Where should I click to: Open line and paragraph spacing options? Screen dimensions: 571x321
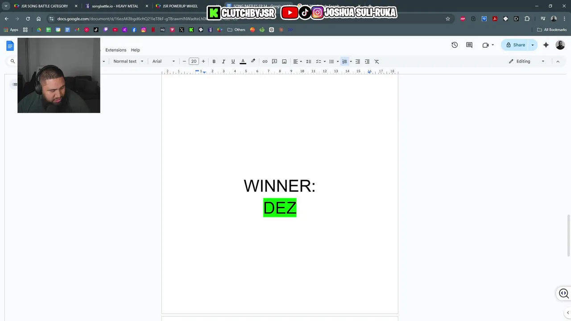click(x=308, y=62)
